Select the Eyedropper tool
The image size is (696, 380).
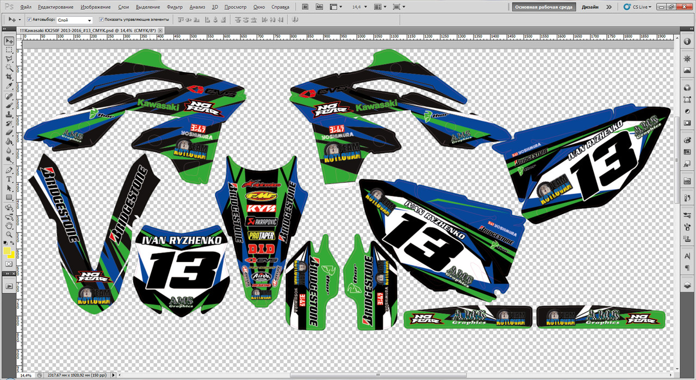tap(9, 85)
